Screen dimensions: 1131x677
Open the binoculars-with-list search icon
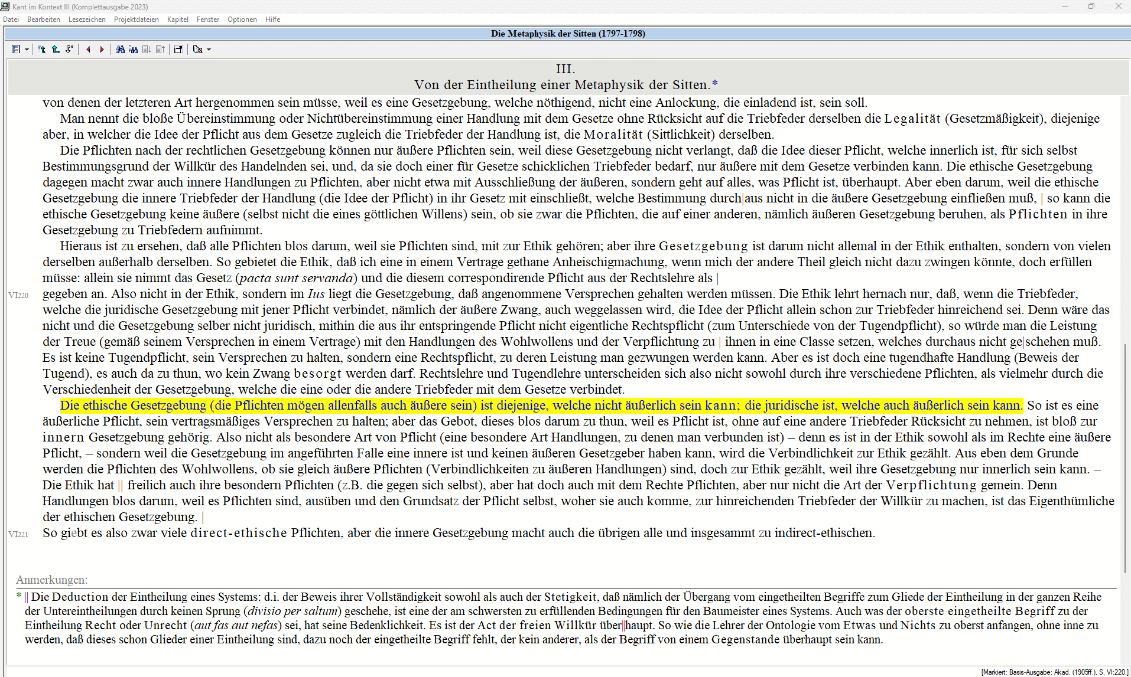pyautogui.click(x=134, y=50)
